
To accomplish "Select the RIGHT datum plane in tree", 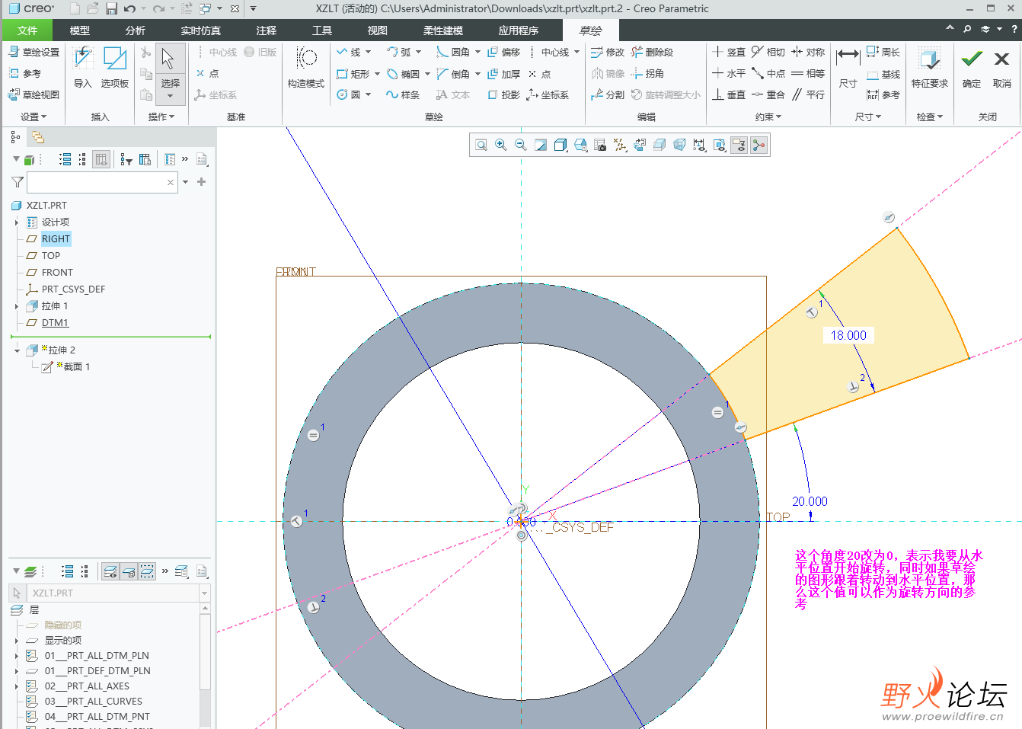I will (56, 239).
